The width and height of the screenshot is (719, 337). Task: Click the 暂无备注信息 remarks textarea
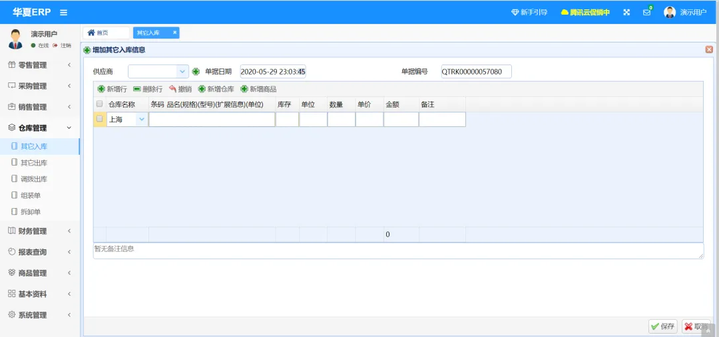point(399,251)
